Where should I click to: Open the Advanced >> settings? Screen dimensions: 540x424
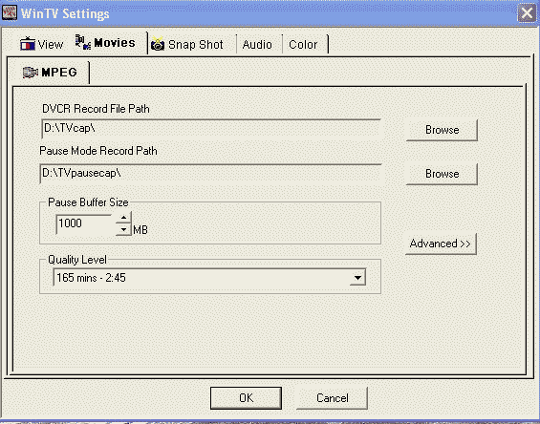(x=441, y=244)
